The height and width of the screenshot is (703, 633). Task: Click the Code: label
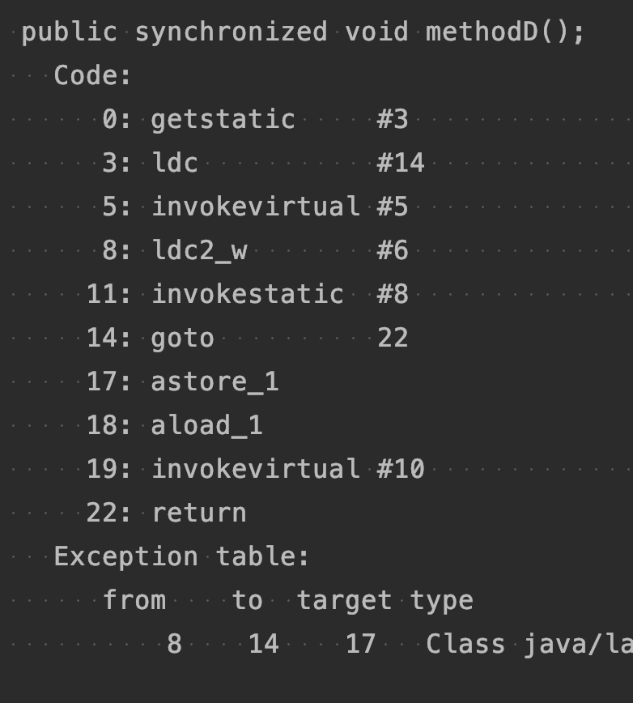(x=92, y=76)
